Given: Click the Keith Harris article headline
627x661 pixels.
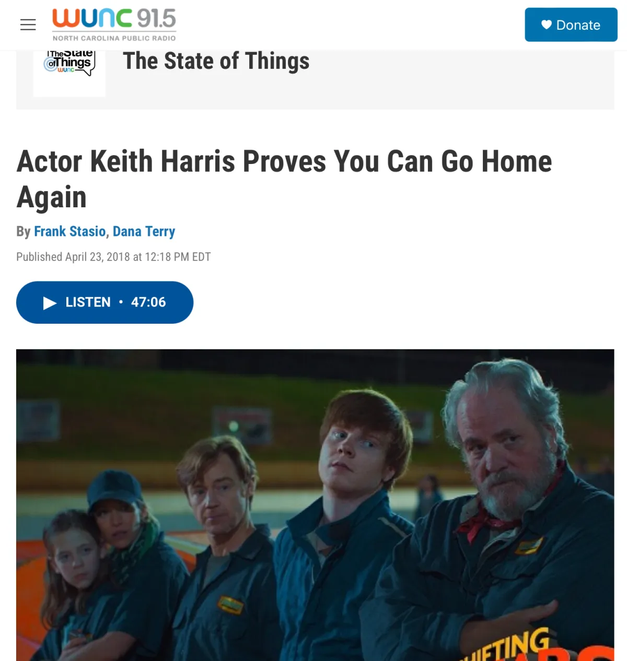Looking at the screenshot, I should (x=284, y=179).
